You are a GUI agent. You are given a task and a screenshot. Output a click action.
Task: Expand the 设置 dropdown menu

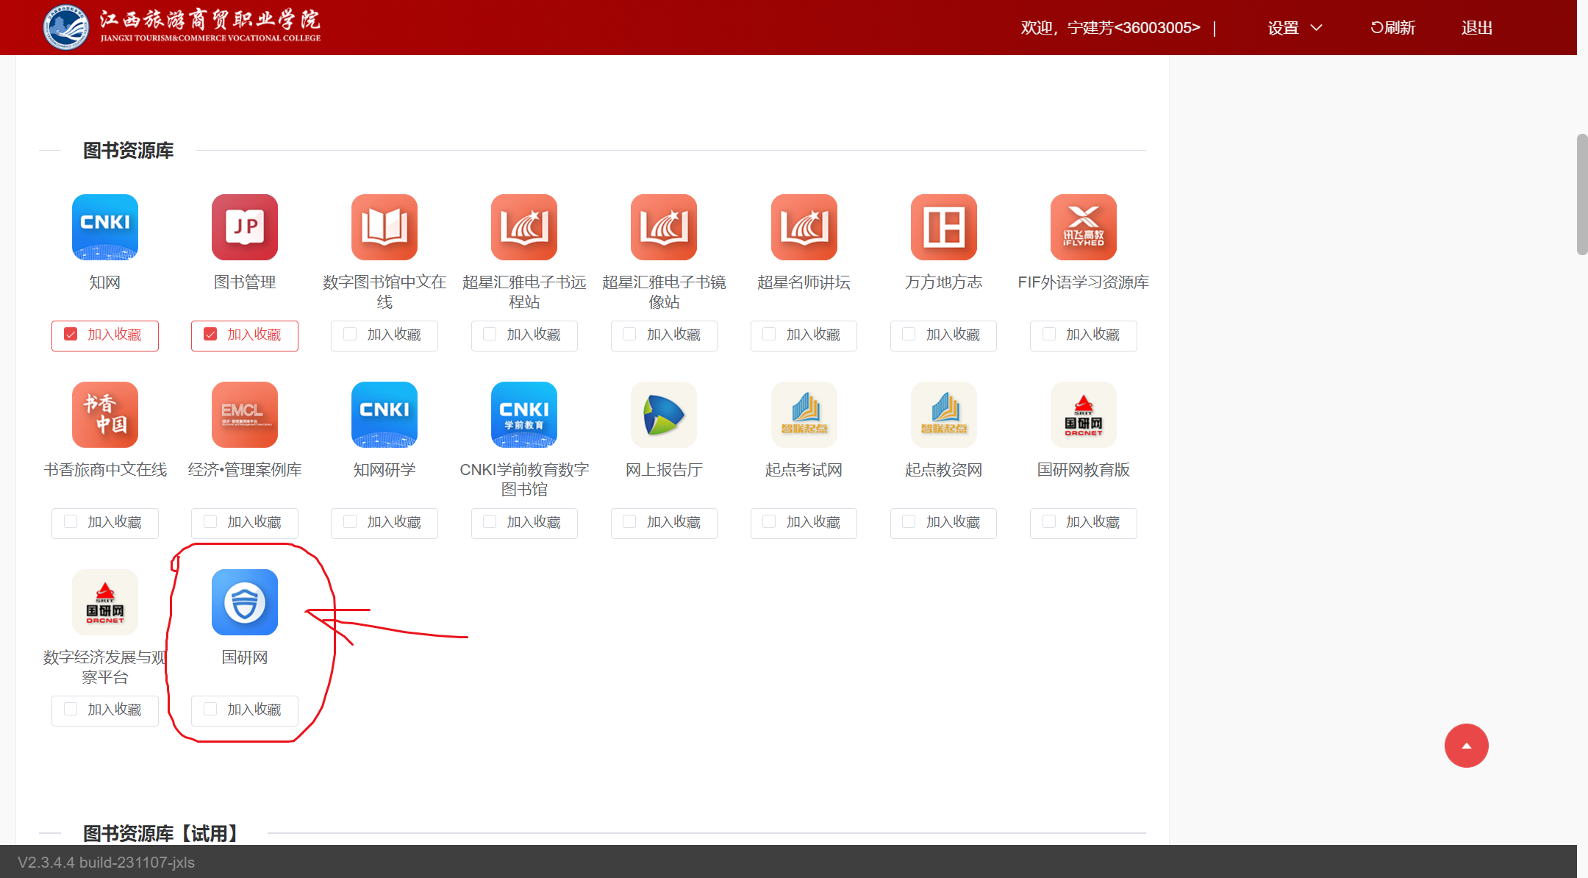coord(1295,28)
